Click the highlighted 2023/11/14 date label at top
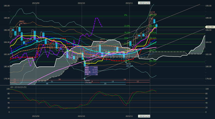 click(144, 3)
